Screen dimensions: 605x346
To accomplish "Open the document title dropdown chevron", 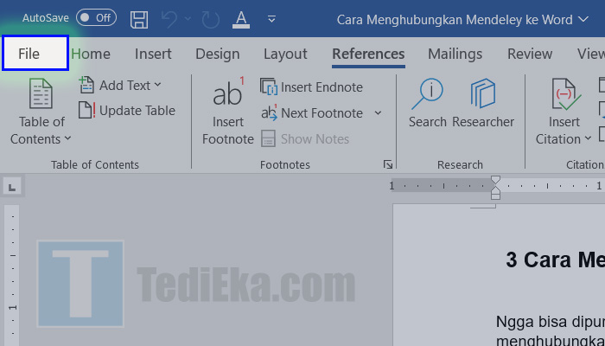I will [583, 19].
